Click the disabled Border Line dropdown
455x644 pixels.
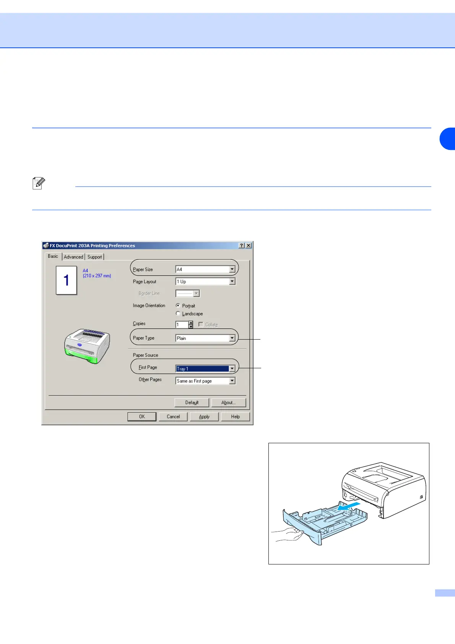[187, 293]
